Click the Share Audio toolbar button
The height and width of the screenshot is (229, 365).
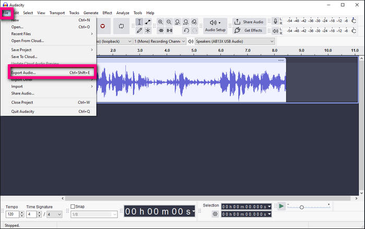click(x=249, y=22)
